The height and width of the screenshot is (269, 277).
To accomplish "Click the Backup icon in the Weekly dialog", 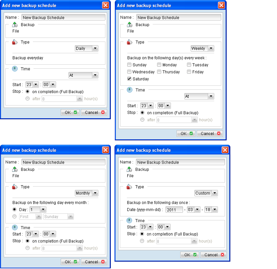I will point(130,24).
